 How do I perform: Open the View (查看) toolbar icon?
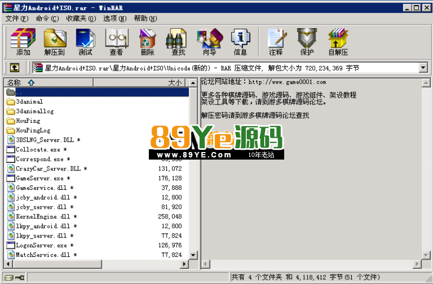(116, 42)
